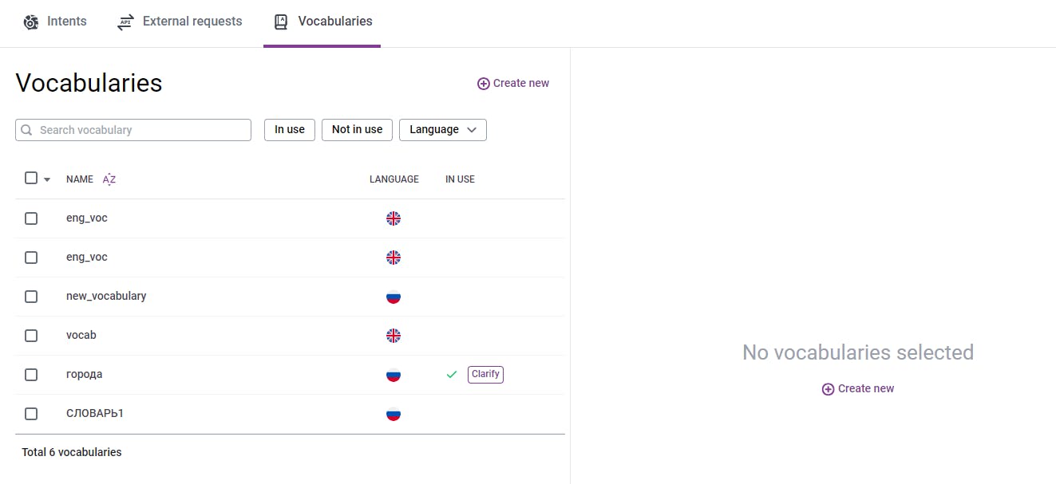
Task: Select the города vocabulary checkbox
Action: (31, 375)
